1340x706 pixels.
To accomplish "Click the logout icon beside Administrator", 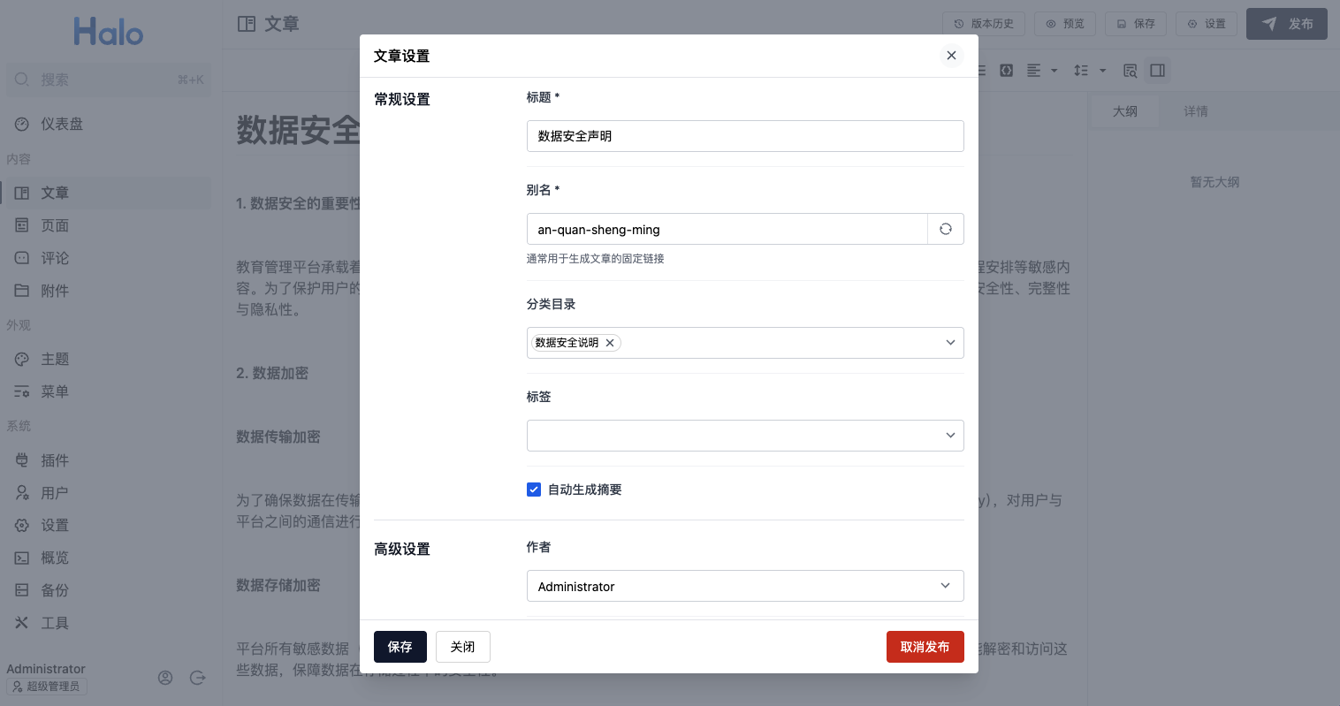I will [198, 678].
